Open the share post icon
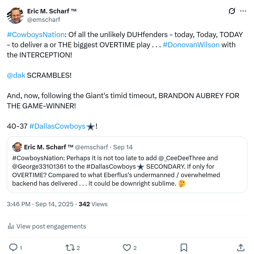The width and height of the screenshot is (254, 254). [240, 248]
